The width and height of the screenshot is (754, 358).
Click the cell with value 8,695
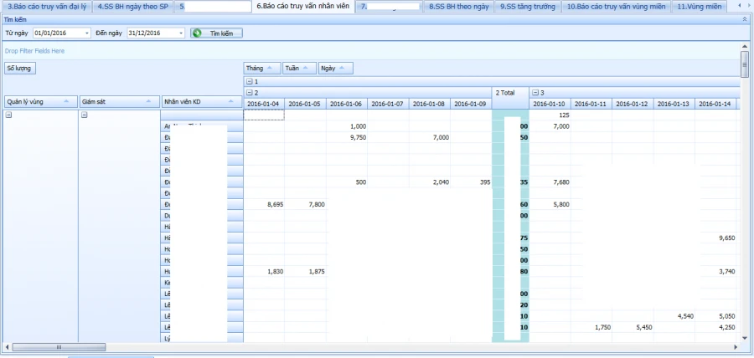pos(264,204)
